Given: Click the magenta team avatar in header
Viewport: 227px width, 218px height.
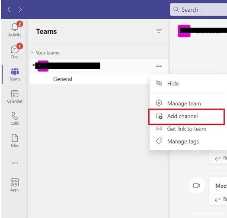Looking at the screenshot, I should coord(184,31).
